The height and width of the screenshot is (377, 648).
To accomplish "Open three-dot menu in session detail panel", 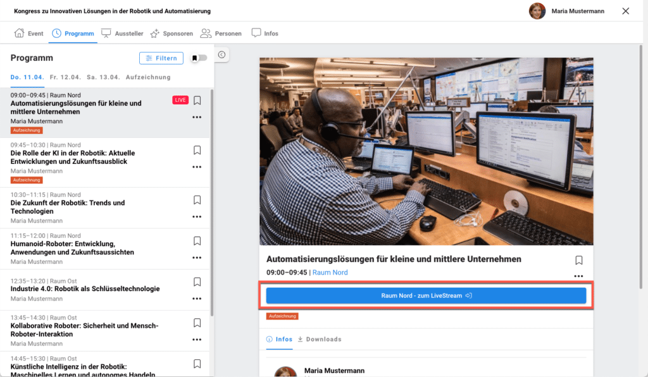I will pyautogui.click(x=578, y=276).
